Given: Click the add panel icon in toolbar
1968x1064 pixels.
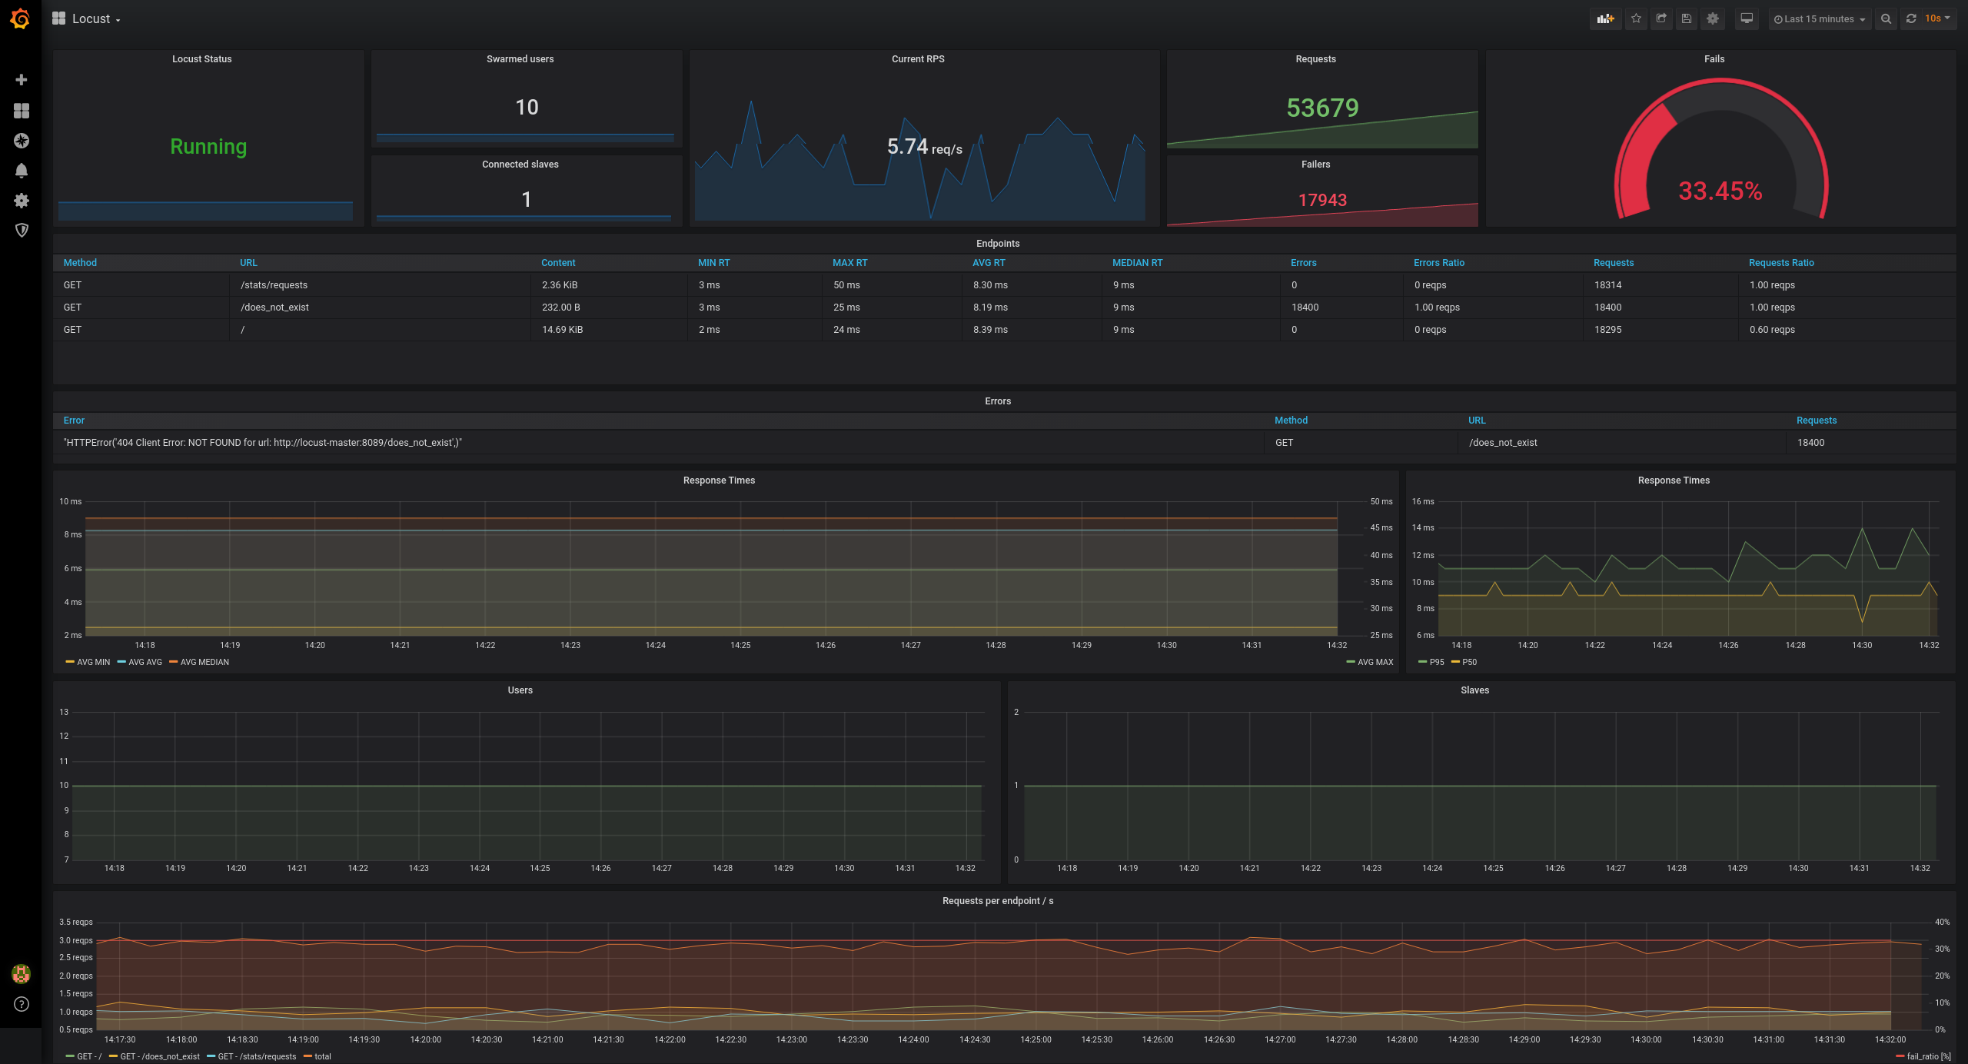Looking at the screenshot, I should pyautogui.click(x=1605, y=18).
